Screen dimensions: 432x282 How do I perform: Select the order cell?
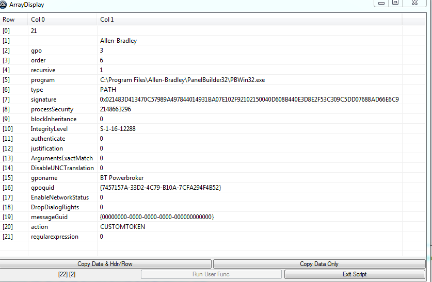38,60
